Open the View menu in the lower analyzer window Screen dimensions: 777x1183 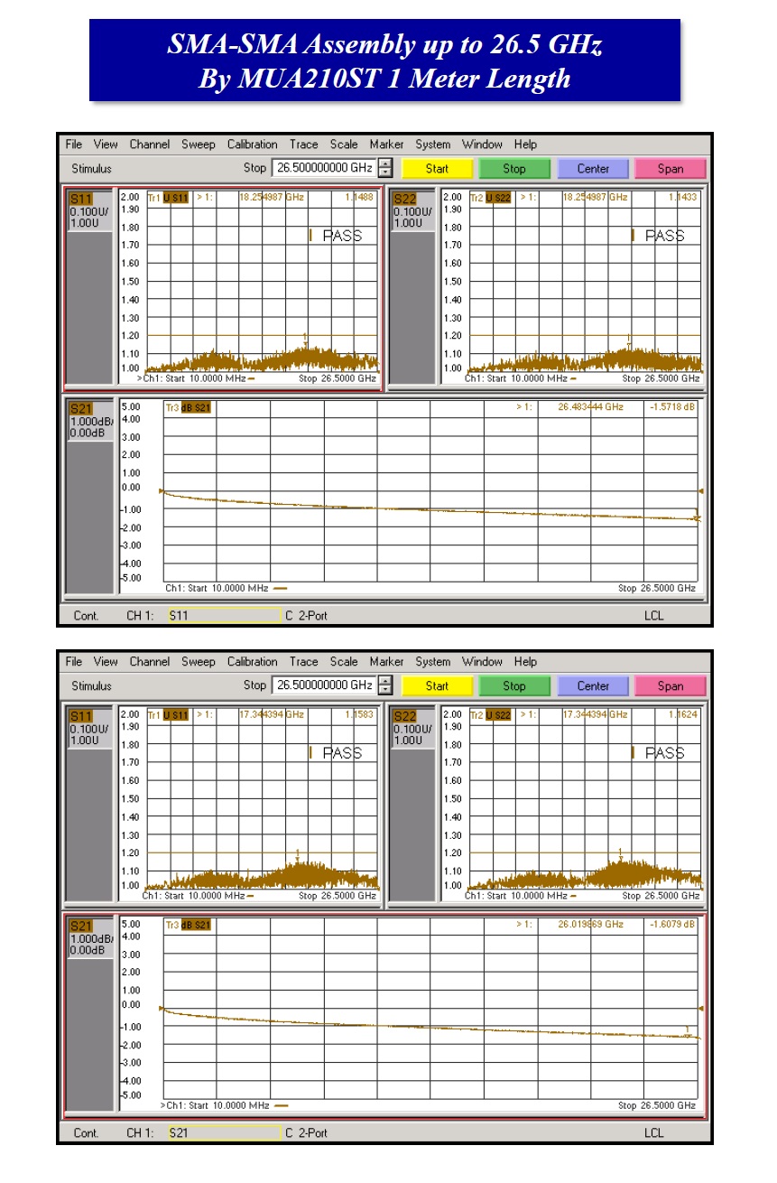pos(106,662)
